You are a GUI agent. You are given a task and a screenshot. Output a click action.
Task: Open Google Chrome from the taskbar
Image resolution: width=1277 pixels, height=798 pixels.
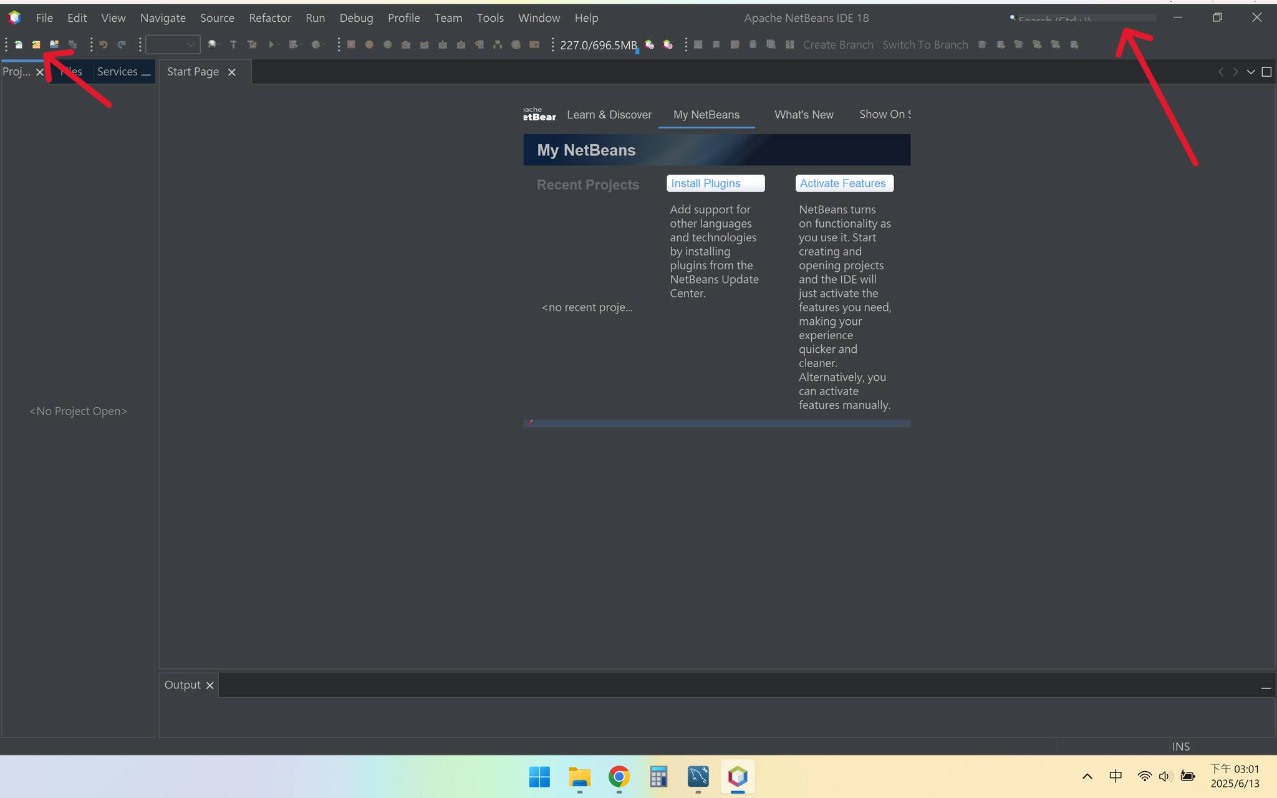(x=619, y=777)
